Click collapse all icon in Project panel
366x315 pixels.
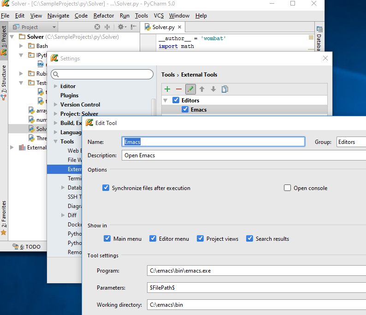click(x=107, y=27)
